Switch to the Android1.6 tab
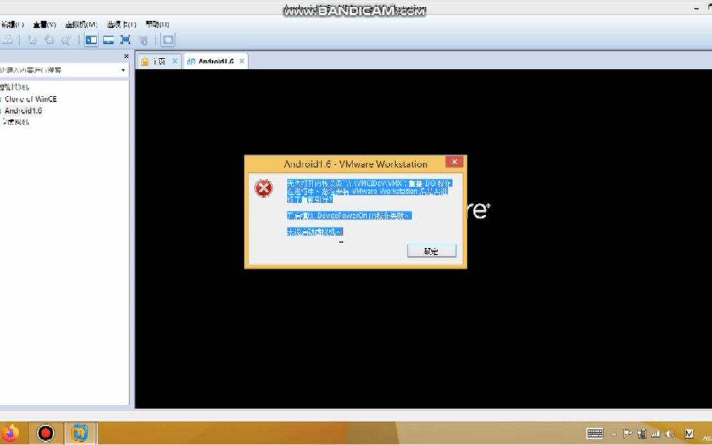Screen dimensions: 712x445 [215, 60]
